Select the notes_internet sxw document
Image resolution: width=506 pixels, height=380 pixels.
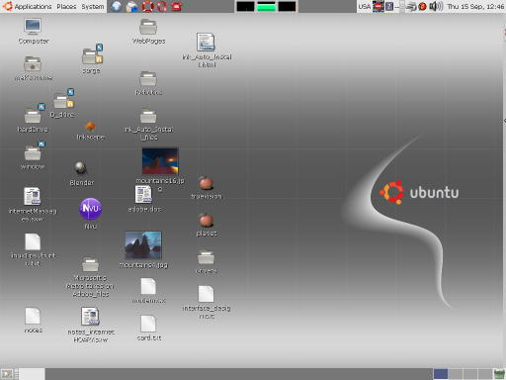pyautogui.click(x=90, y=317)
